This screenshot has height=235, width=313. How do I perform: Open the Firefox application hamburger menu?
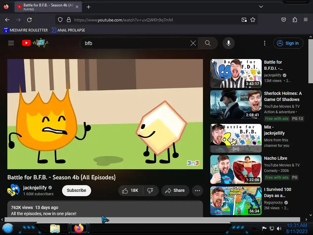point(306,20)
